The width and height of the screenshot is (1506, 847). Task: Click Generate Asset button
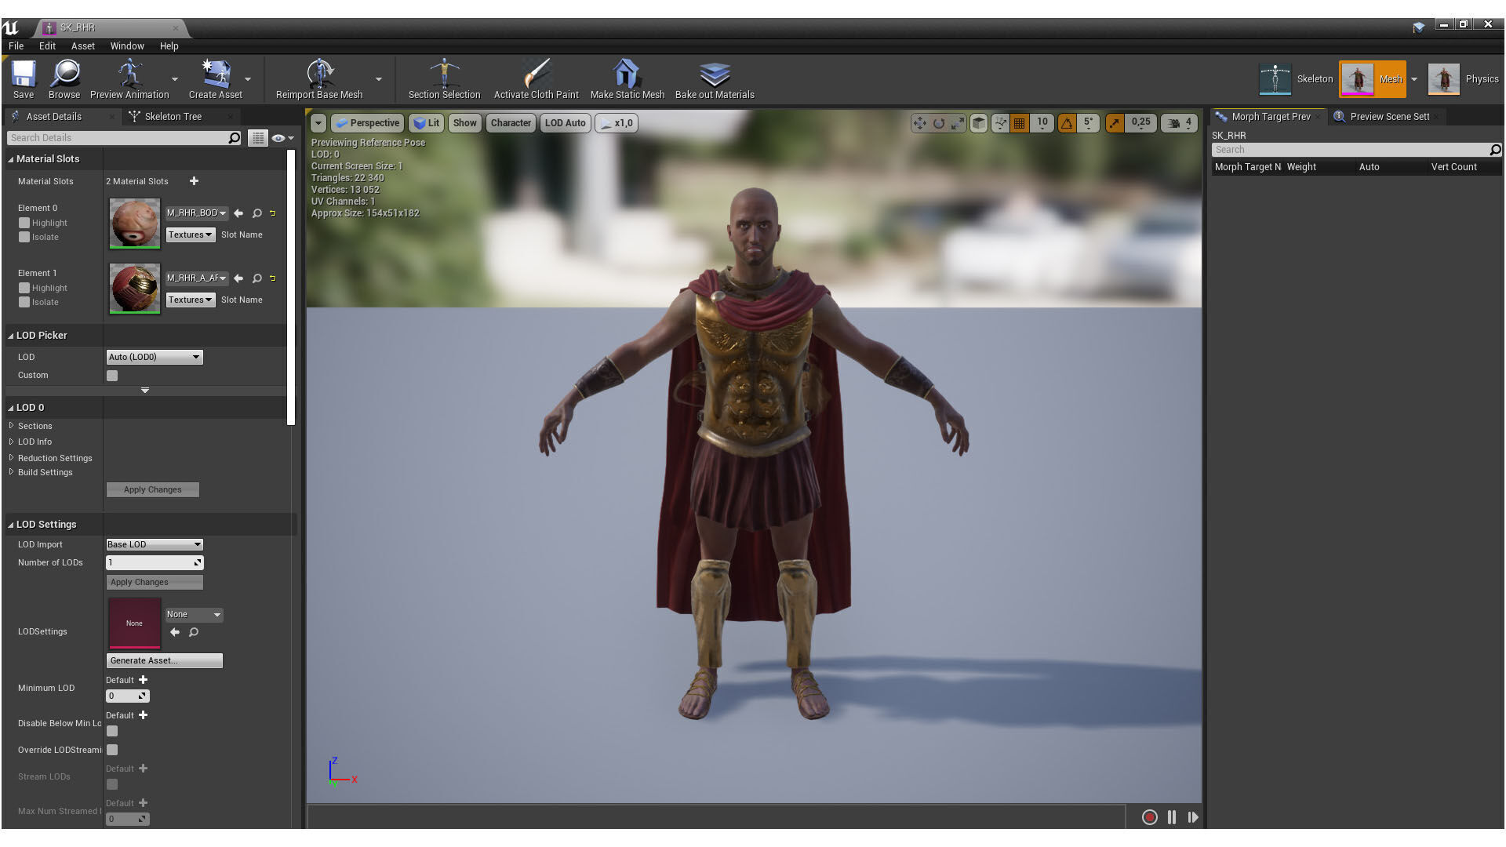165,661
